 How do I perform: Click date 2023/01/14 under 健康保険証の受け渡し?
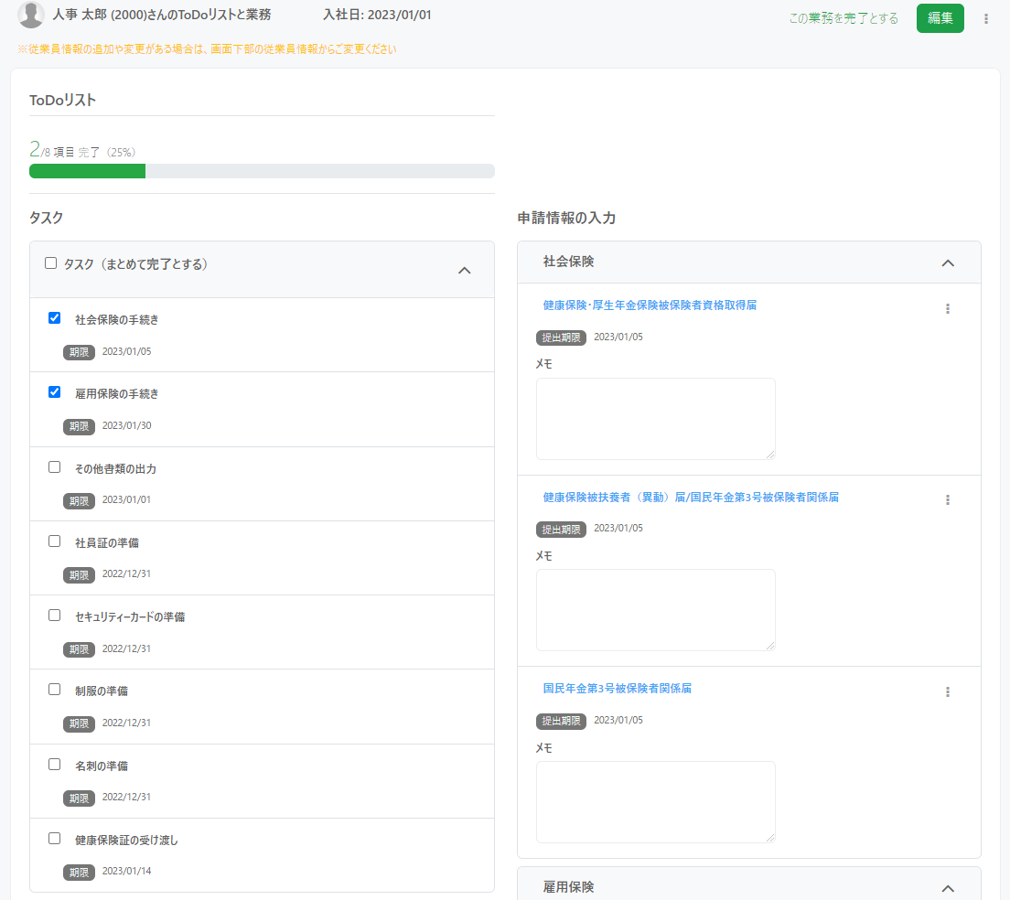coord(127,871)
